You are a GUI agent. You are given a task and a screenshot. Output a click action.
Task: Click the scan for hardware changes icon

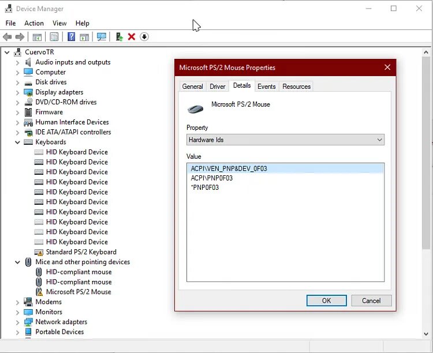pos(102,37)
